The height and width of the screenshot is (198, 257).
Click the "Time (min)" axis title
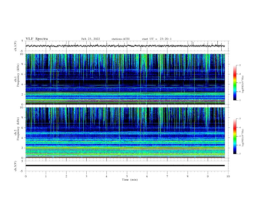(x=130, y=180)
